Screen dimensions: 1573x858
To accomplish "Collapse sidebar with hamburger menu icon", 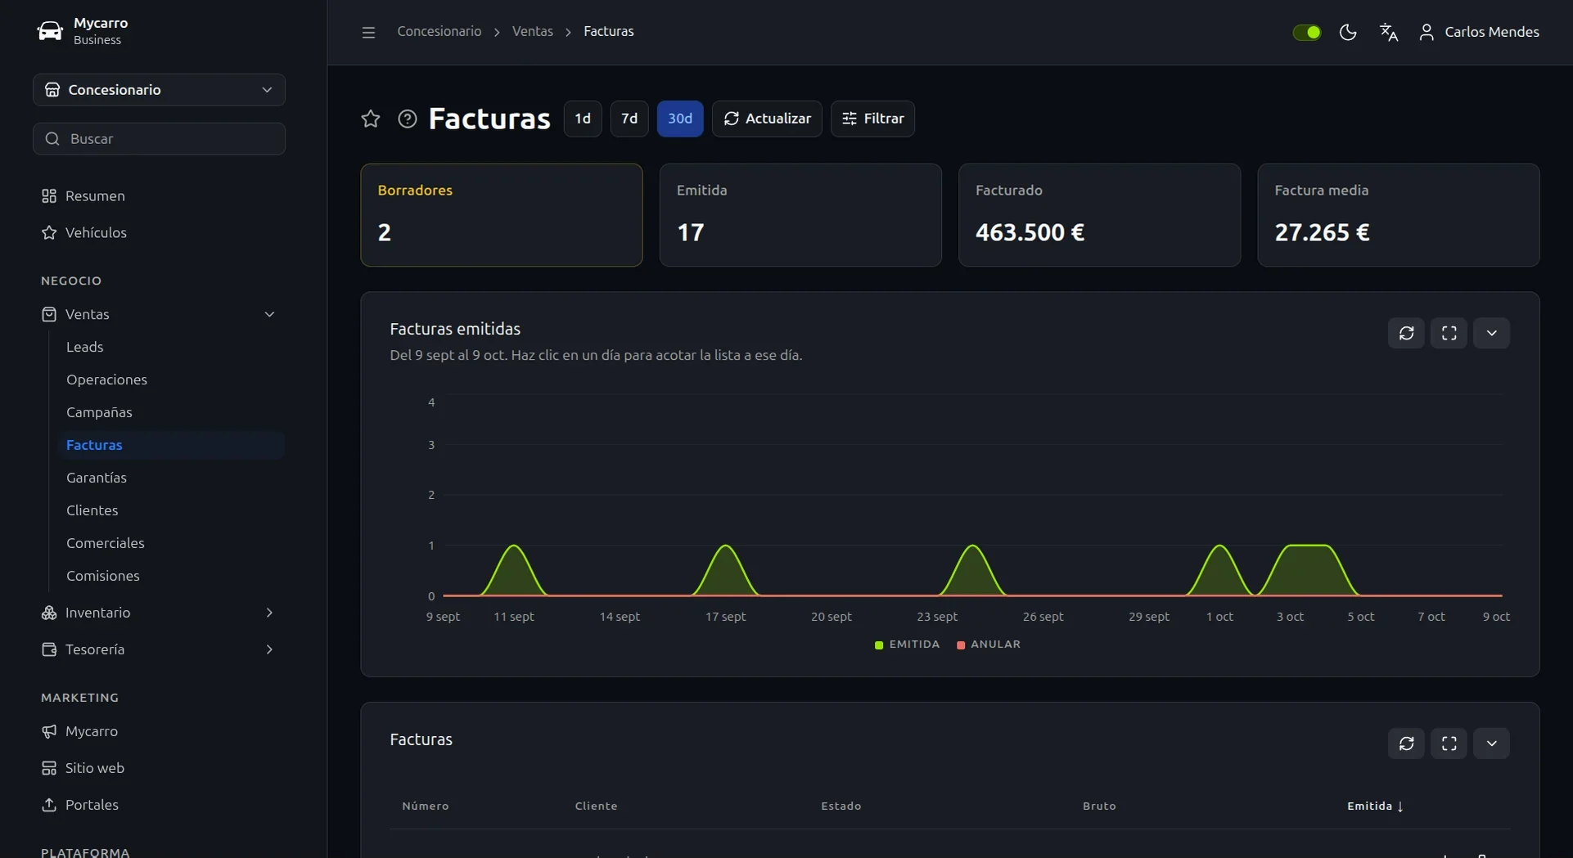I will click(x=368, y=32).
